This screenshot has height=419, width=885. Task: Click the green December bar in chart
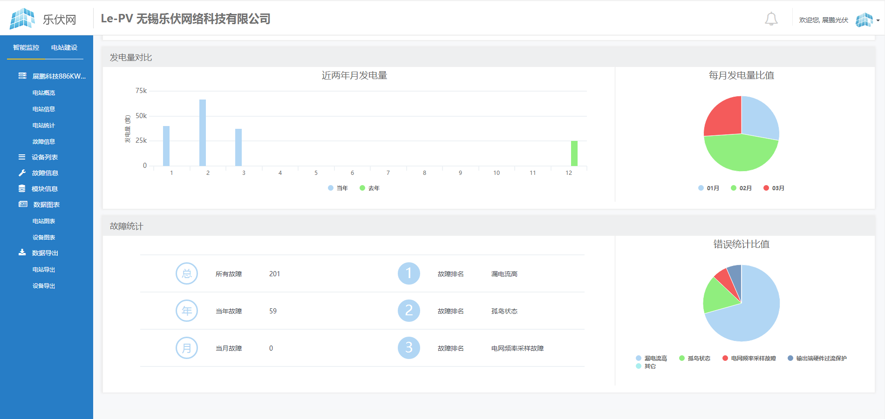(x=574, y=153)
